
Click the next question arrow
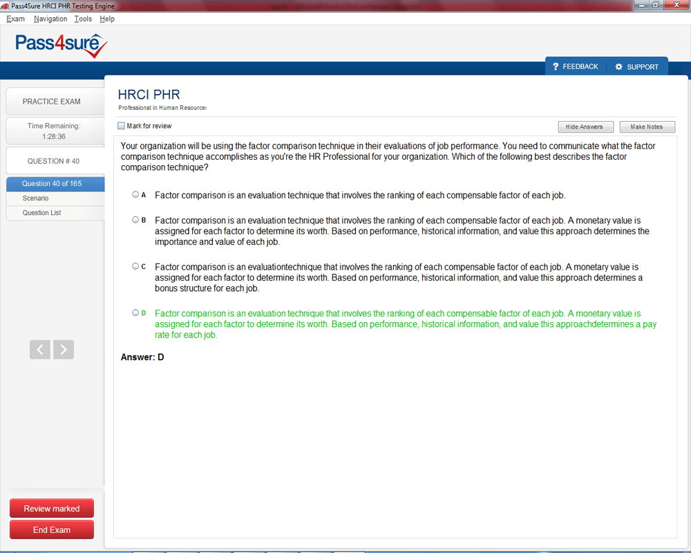point(64,350)
